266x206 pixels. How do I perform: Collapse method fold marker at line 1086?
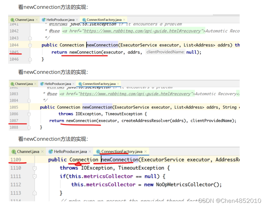point(29,114)
